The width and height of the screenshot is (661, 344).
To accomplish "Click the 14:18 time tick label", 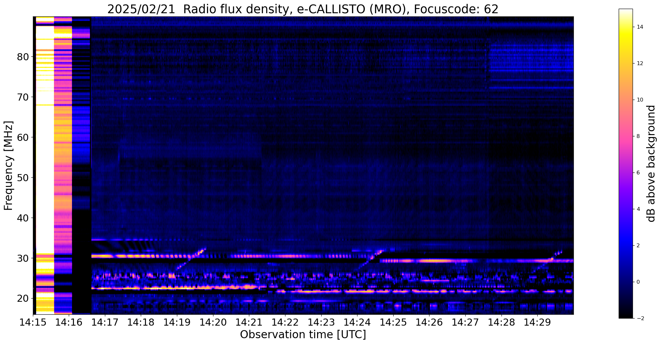I will coord(141,322).
